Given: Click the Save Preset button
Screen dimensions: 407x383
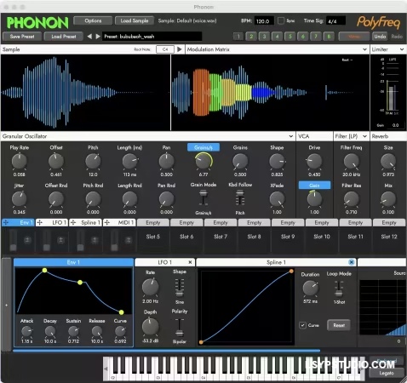Looking at the screenshot, I should (x=22, y=37).
